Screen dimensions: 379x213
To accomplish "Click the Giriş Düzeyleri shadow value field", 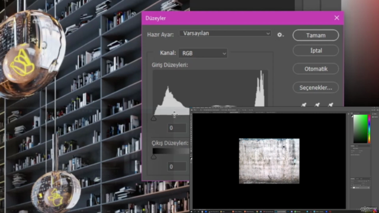I will 177,128.
